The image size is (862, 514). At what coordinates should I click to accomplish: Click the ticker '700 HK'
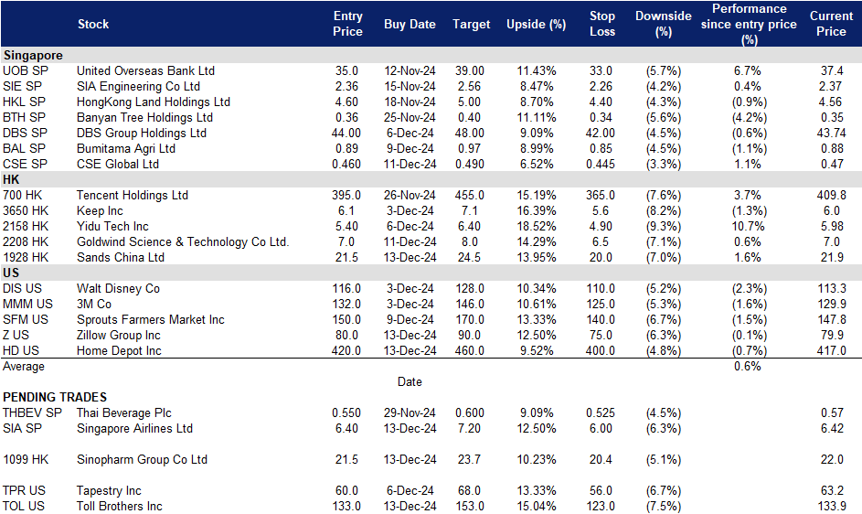[22, 196]
